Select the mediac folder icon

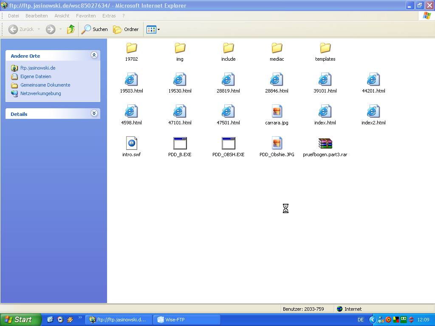[x=277, y=48]
